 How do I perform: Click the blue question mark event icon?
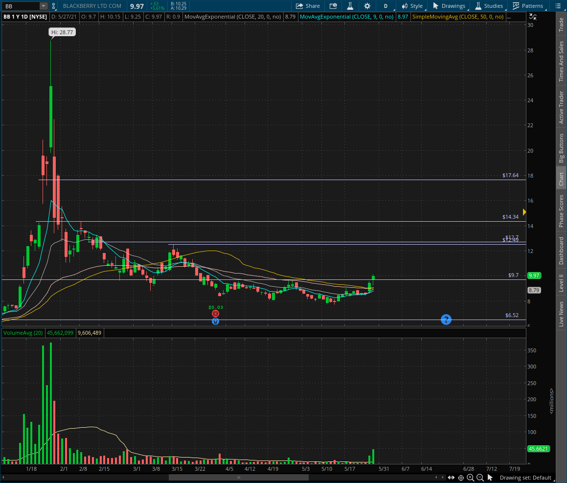click(x=446, y=320)
